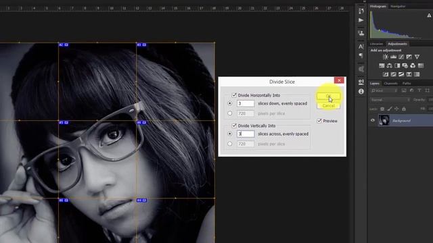Click the histogram cached data warning triangle
Image resolution: width=433 pixels, height=243 pixels.
[430, 16]
